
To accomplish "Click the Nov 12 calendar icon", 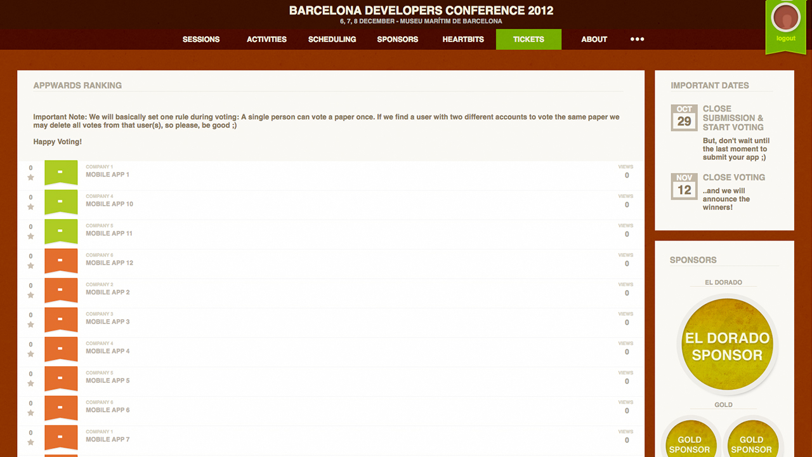I will pyautogui.click(x=684, y=186).
